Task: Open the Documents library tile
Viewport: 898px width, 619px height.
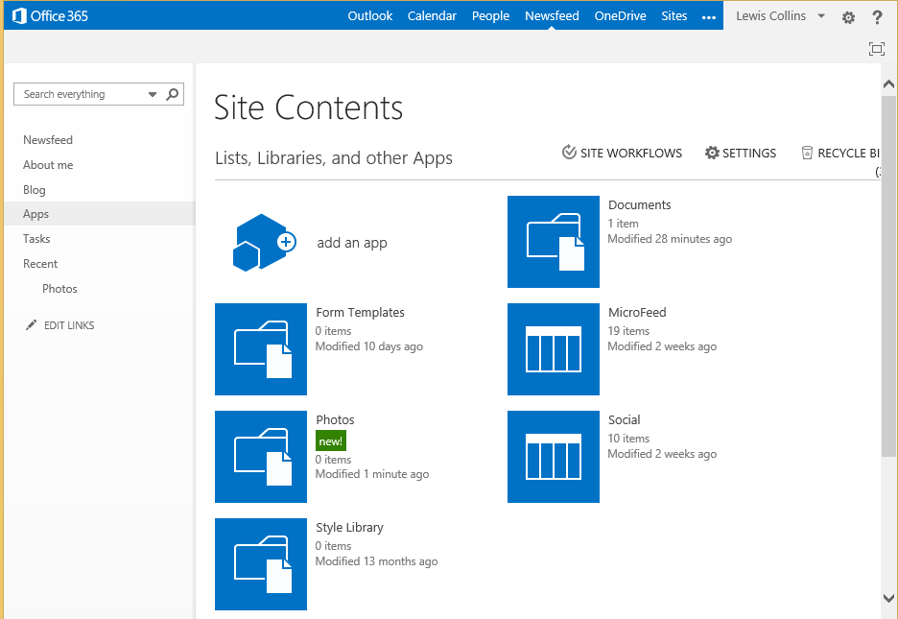Action: coord(554,242)
